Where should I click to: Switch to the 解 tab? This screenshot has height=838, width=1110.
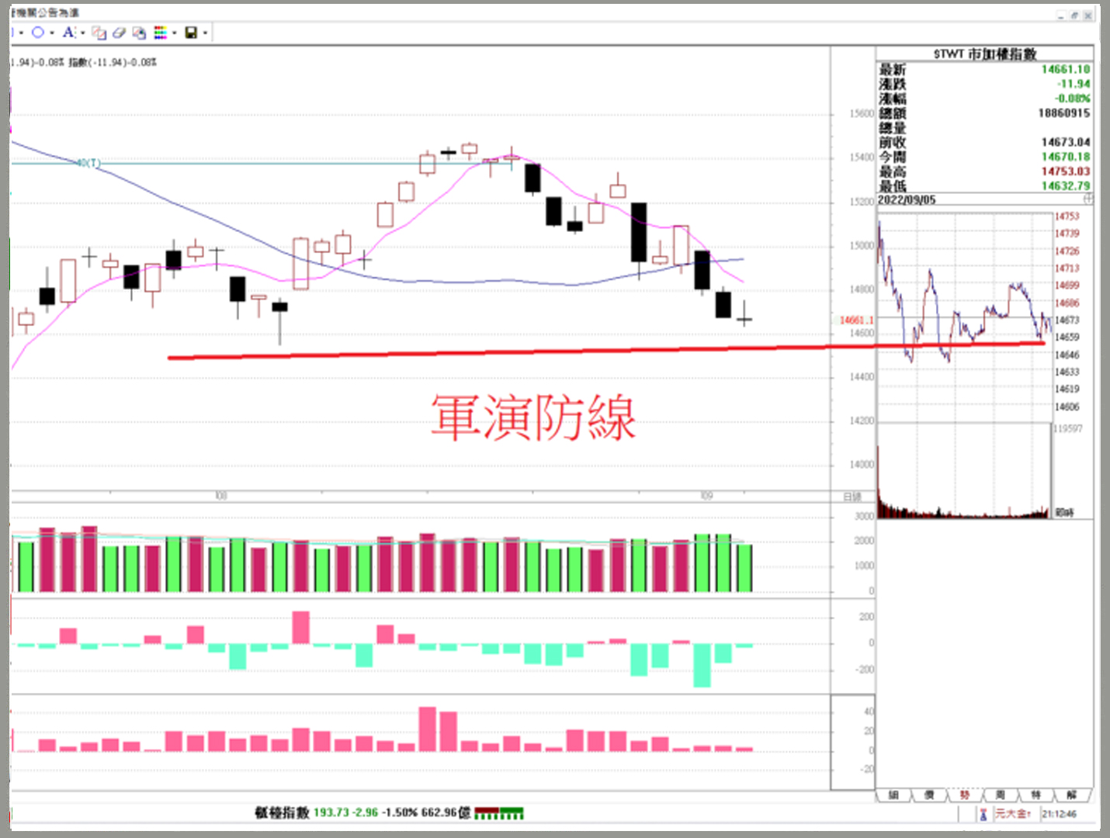coord(1072,795)
